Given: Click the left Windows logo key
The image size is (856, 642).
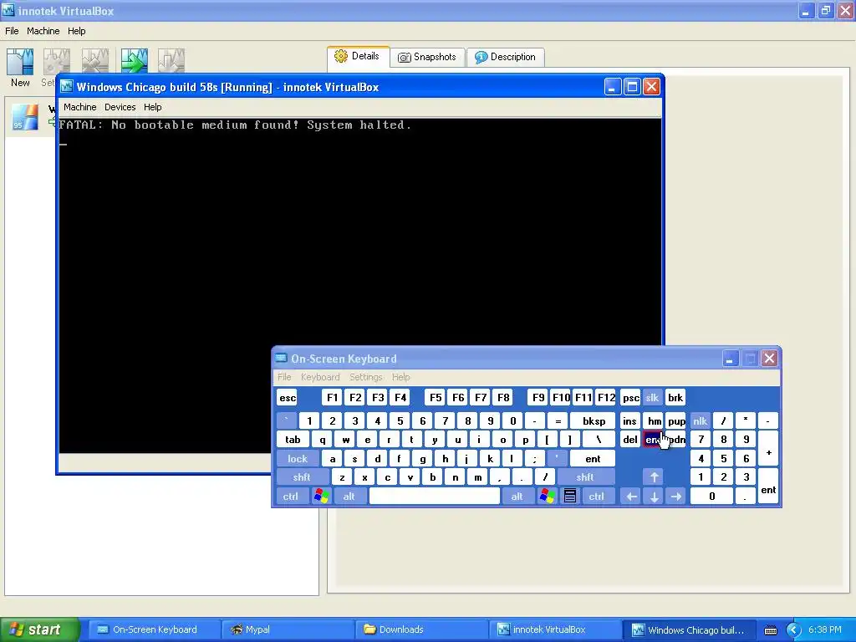Looking at the screenshot, I should point(322,497).
